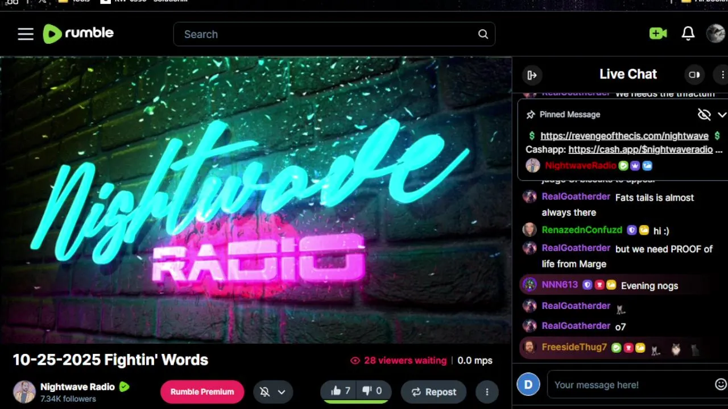Viewport: 728px width, 409px height.
Task: Click the search magnifier icon
Action: click(x=483, y=34)
